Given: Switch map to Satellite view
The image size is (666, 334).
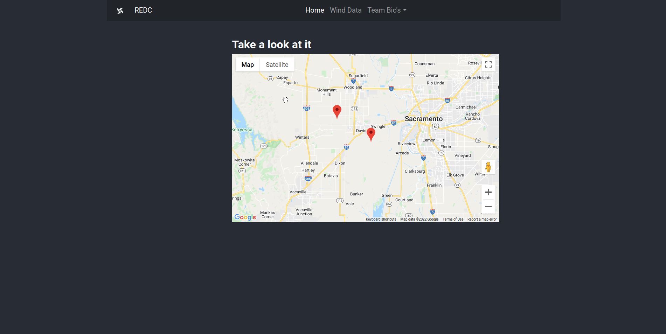Looking at the screenshot, I should (x=277, y=65).
